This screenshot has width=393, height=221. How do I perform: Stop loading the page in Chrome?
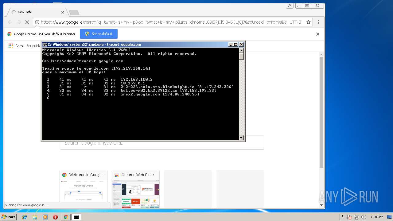point(27,22)
